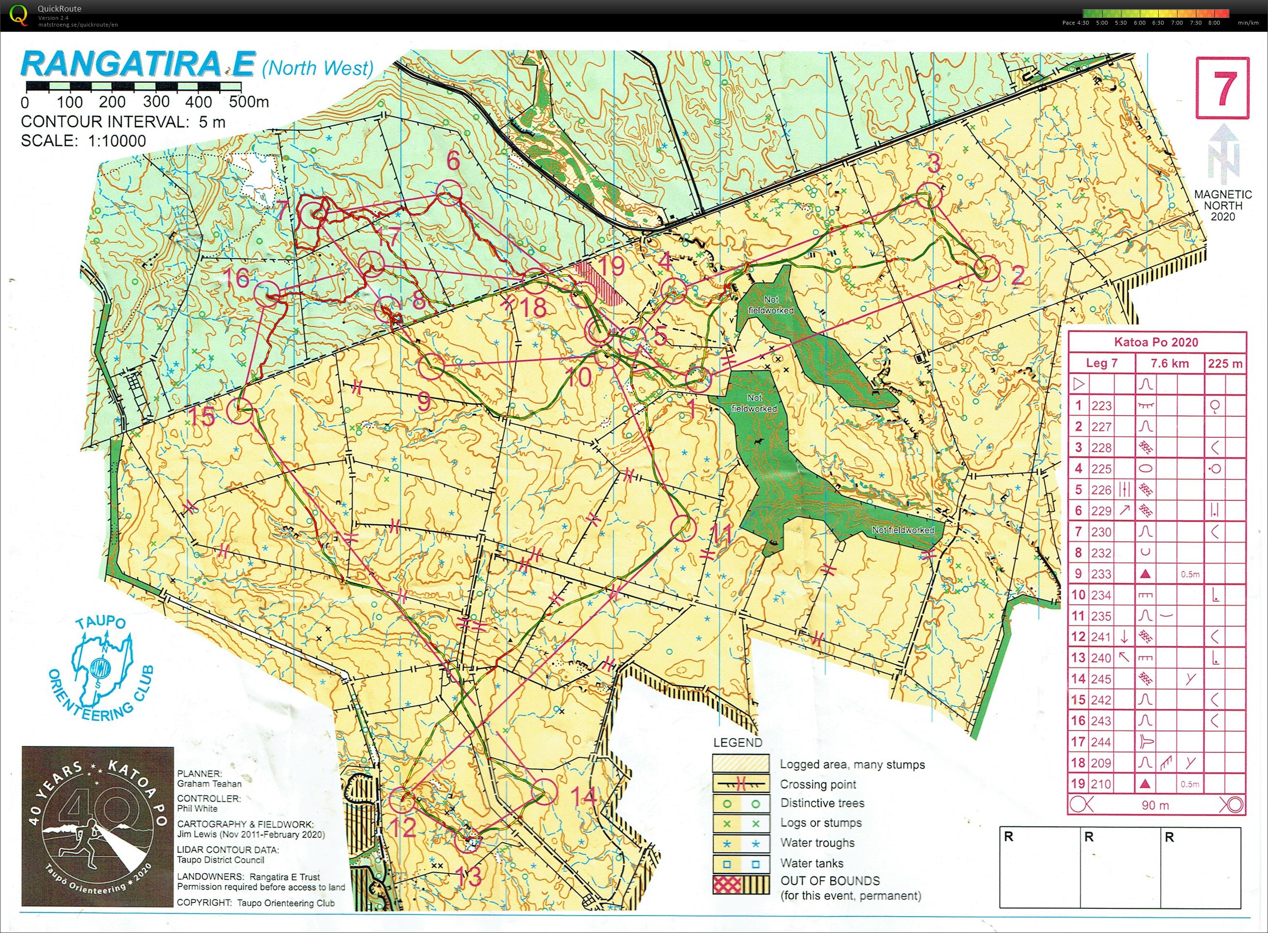Viewport: 1268px width, 933px height.
Task: Click the 'OUT OF BOUNDS' legend swatch
Action: coord(740,885)
